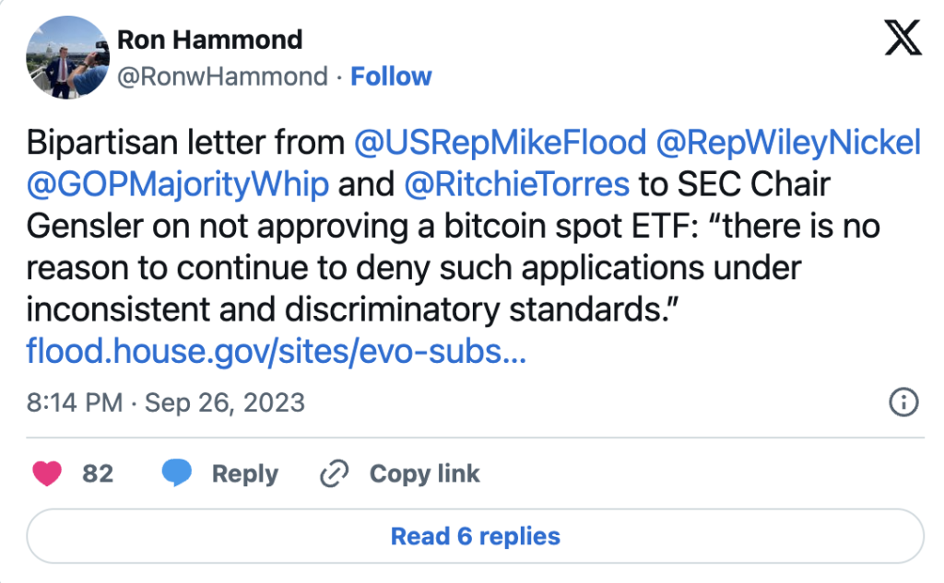Click the Copy link text
This screenshot has width=944, height=583.
click(424, 473)
